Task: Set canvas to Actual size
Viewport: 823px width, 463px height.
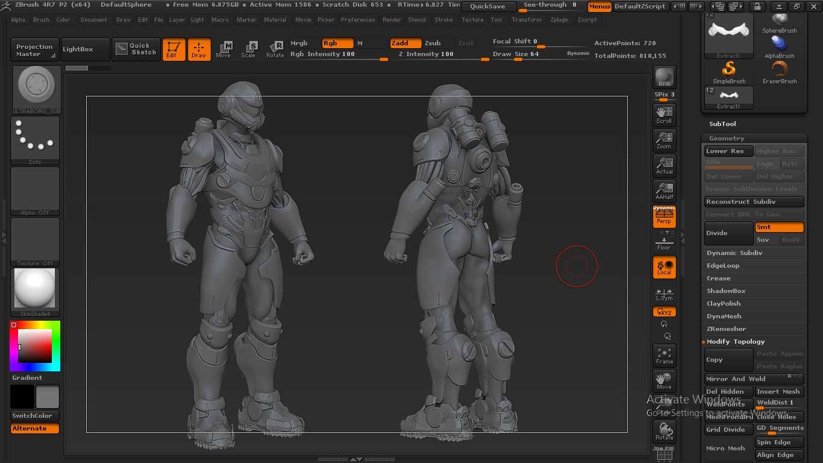Action: (x=664, y=165)
